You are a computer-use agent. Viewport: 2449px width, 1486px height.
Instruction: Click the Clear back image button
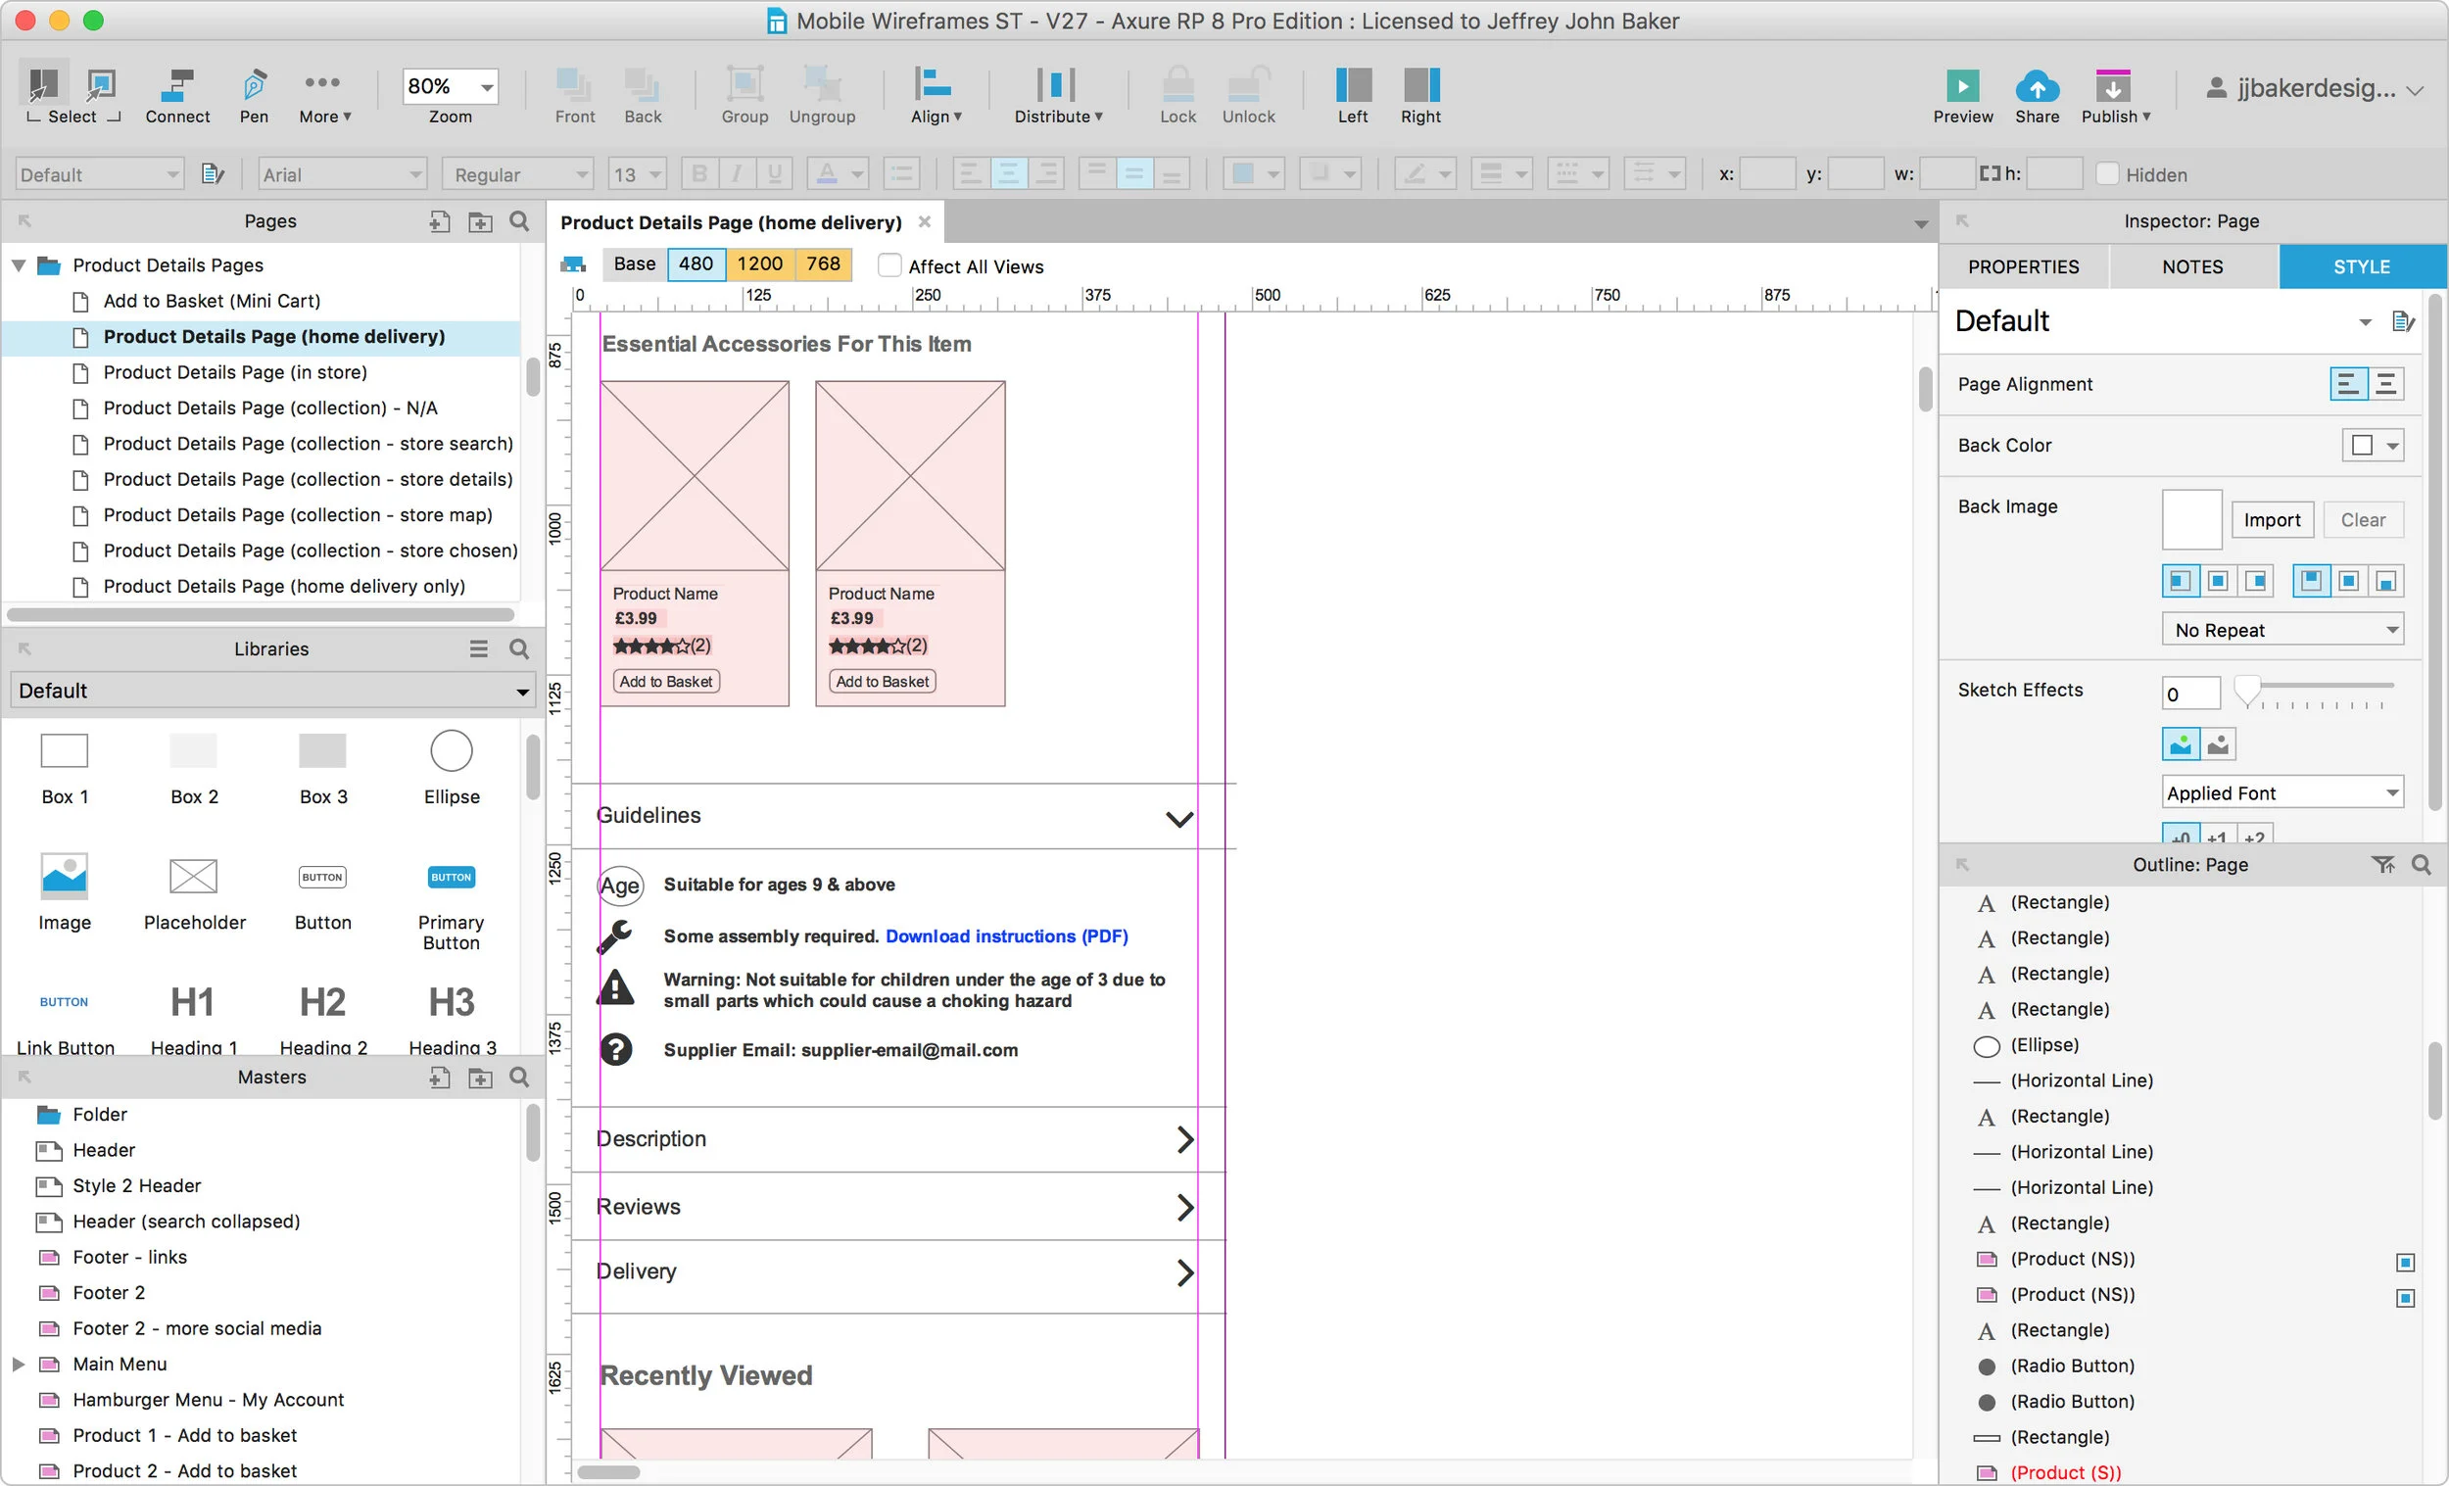tap(2363, 520)
